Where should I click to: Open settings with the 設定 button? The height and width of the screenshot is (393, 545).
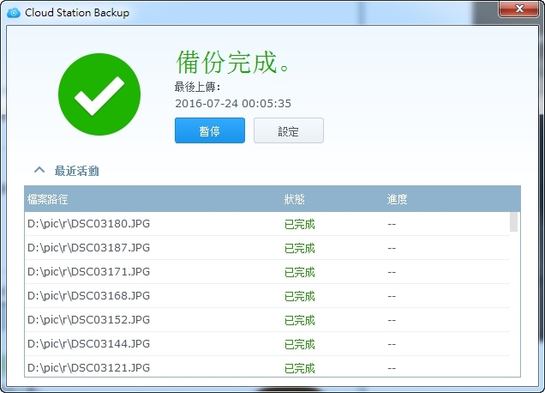(x=289, y=130)
